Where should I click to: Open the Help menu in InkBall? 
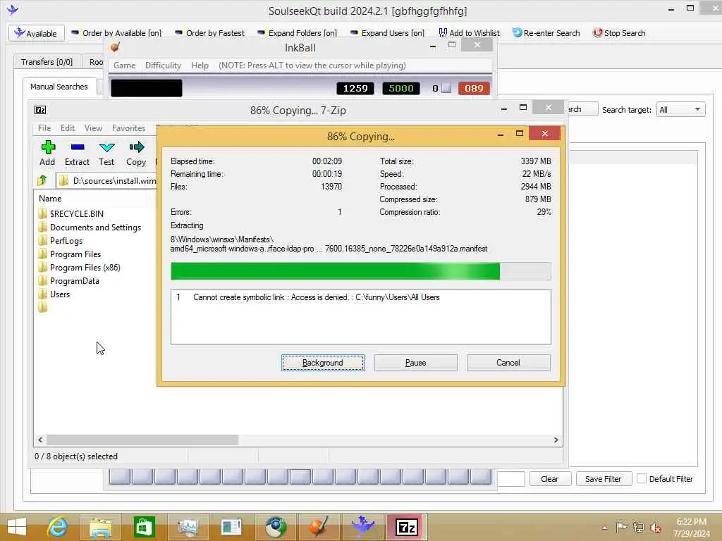tap(200, 66)
